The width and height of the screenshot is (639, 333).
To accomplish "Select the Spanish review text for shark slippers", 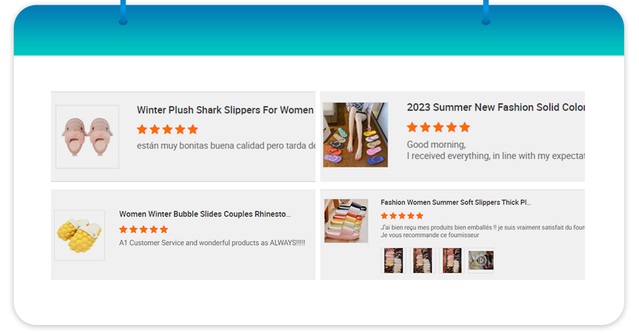I will tap(226, 145).
